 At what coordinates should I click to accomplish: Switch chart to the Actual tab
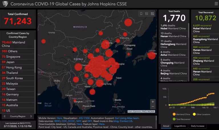(166, 126)
